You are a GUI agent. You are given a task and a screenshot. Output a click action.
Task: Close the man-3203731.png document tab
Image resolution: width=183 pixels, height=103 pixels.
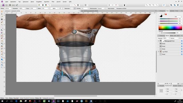pyautogui.click(x=156, y=11)
